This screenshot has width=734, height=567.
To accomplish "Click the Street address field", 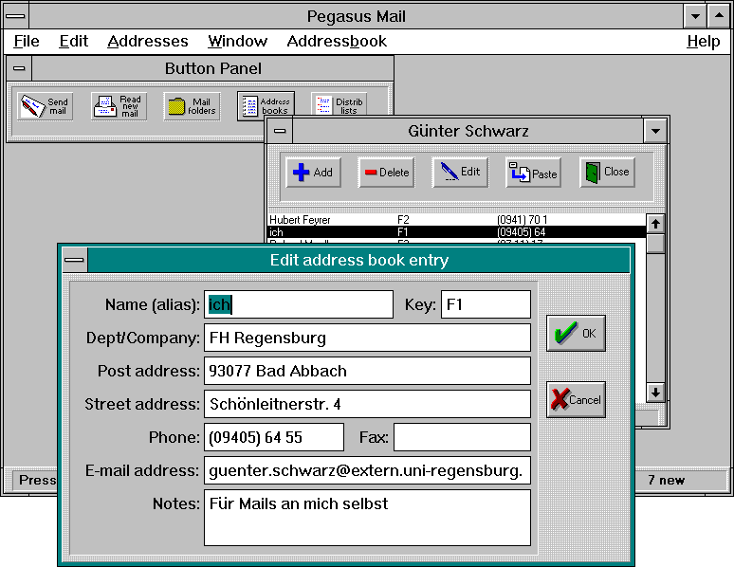I will pos(367,404).
